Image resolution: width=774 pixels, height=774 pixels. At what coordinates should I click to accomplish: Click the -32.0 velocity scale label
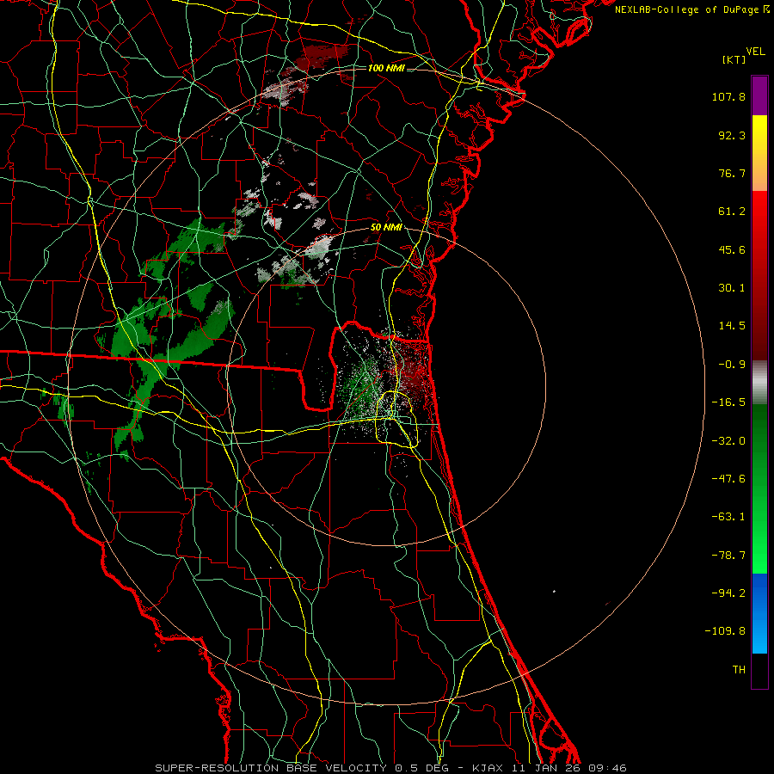point(728,441)
